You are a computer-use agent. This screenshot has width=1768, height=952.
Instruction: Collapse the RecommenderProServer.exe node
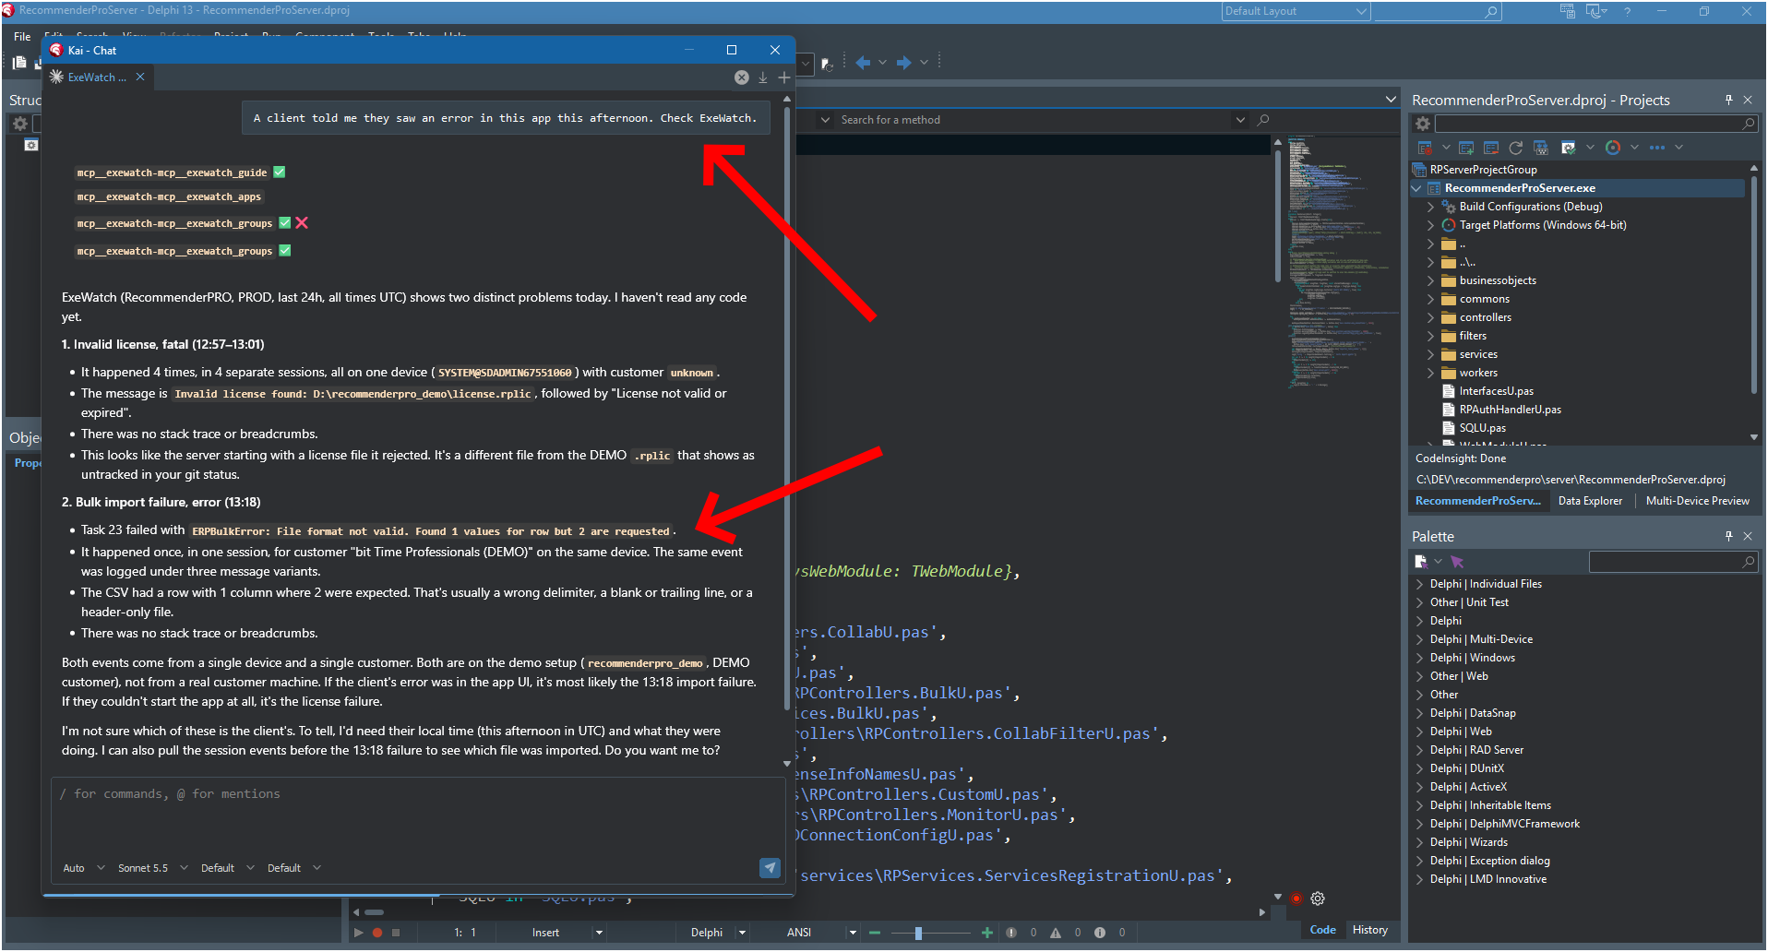click(x=1417, y=188)
